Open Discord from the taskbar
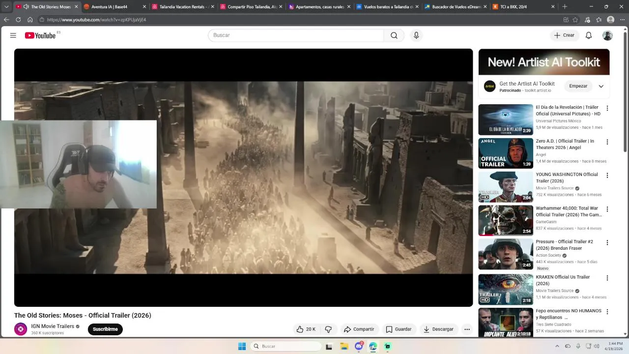The height and width of the screenshot is (354, 629). click(x=359, y=346)
